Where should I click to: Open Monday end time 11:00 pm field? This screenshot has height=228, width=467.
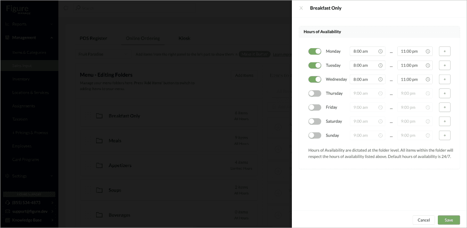pos(415,51)
